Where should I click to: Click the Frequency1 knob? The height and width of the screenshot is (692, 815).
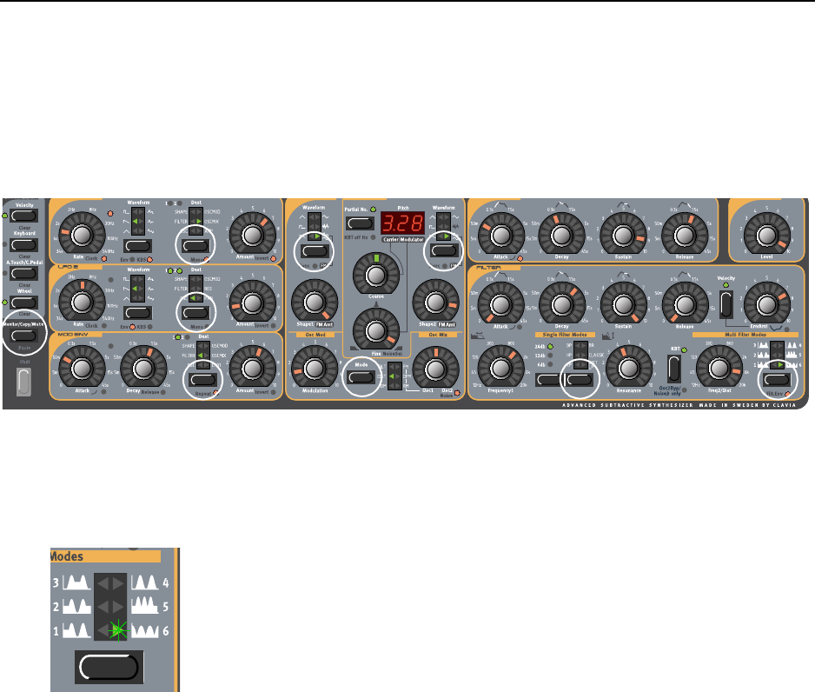500,368
